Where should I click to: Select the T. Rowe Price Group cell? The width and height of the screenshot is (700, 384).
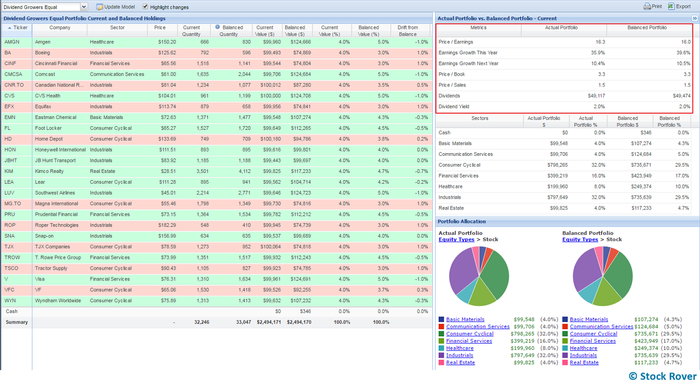coord(60,258)
